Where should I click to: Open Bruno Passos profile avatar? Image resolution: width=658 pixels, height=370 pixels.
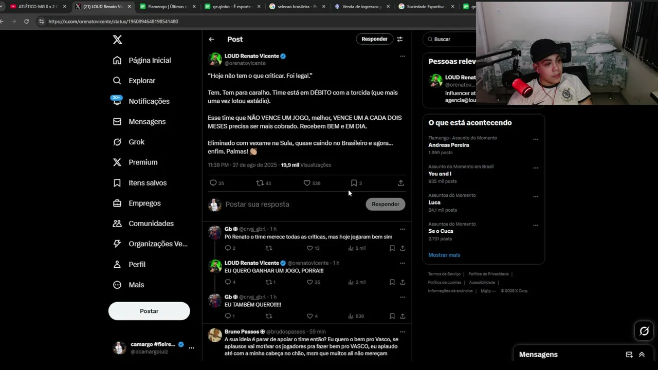215,336
